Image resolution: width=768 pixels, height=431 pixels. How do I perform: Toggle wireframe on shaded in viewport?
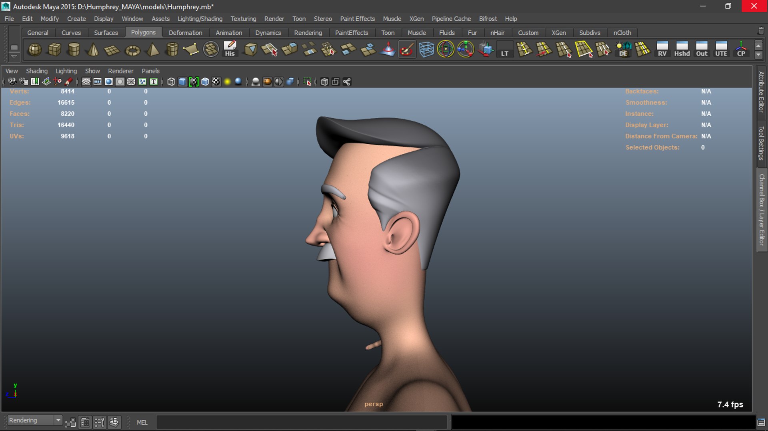click(205, 82)
